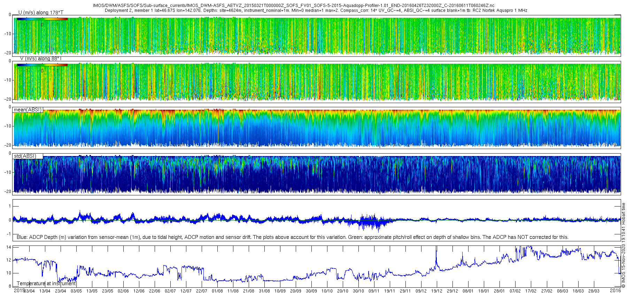This screenshot has height=296, width=627.
Task: Click the '28/03' date tick label
Action: 594,291
